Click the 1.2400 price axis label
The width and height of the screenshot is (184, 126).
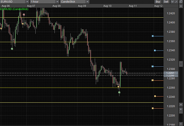pos(171,22)
